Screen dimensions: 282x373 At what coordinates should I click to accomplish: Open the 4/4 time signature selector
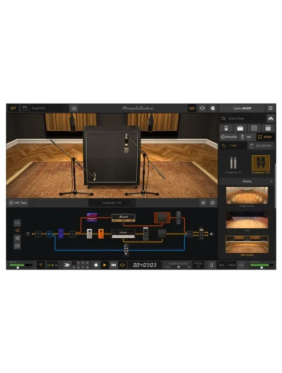(x=221, y=265)
